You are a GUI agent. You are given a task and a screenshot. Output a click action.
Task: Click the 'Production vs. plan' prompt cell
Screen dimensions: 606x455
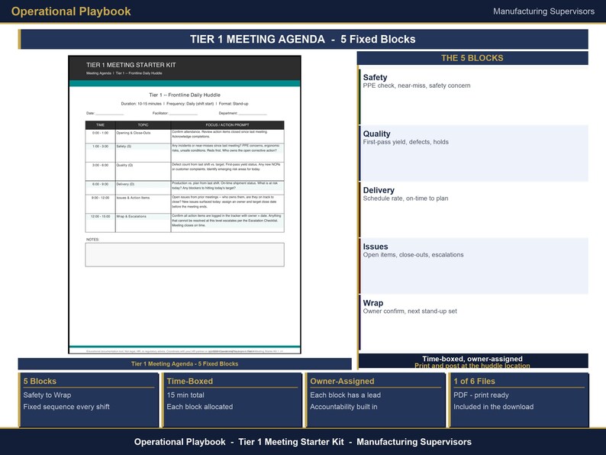click(x=227, y=188)
